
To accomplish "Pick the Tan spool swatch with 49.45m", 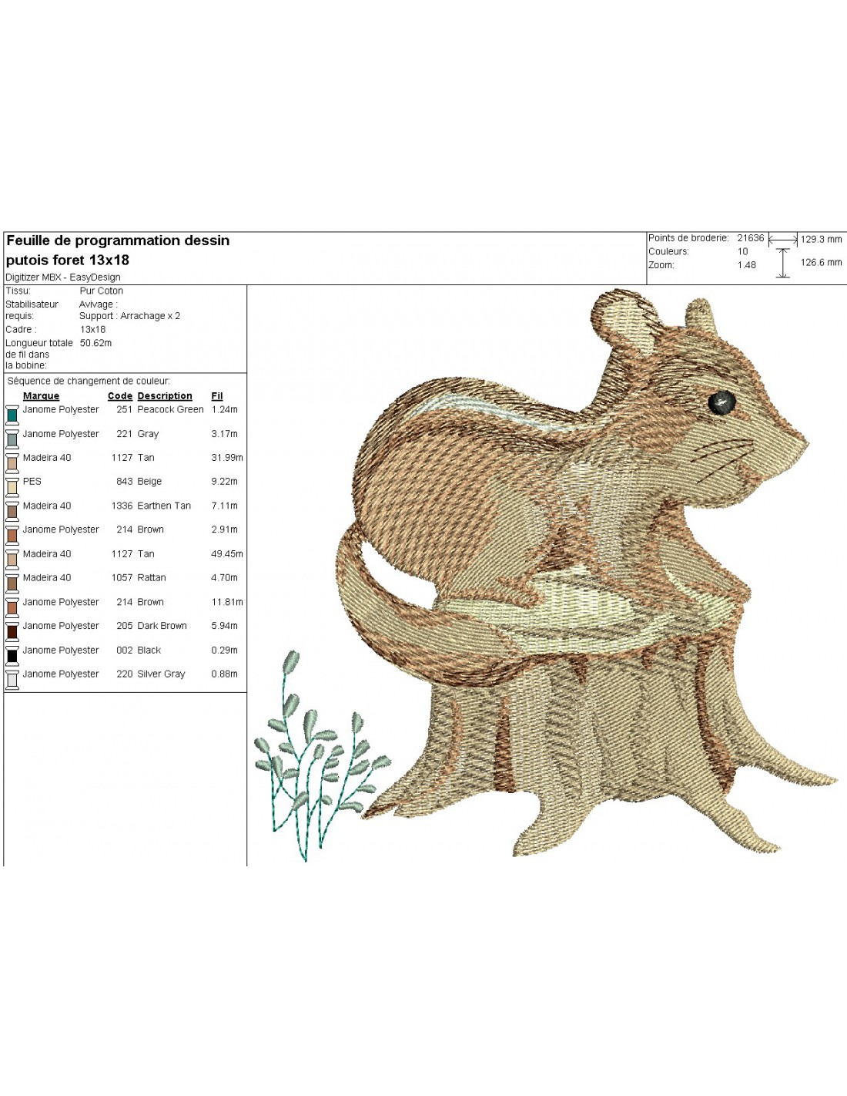I will coord(12,558).
